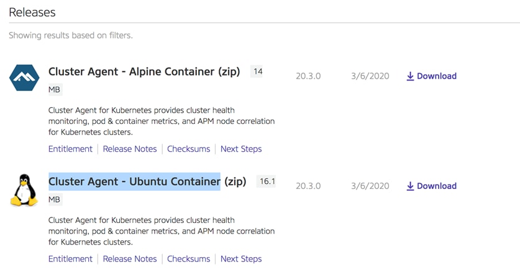Viewport: 520px width, 280px height.
Task: Open Checksums for Ubuntu Container
Action: point(188,259)
